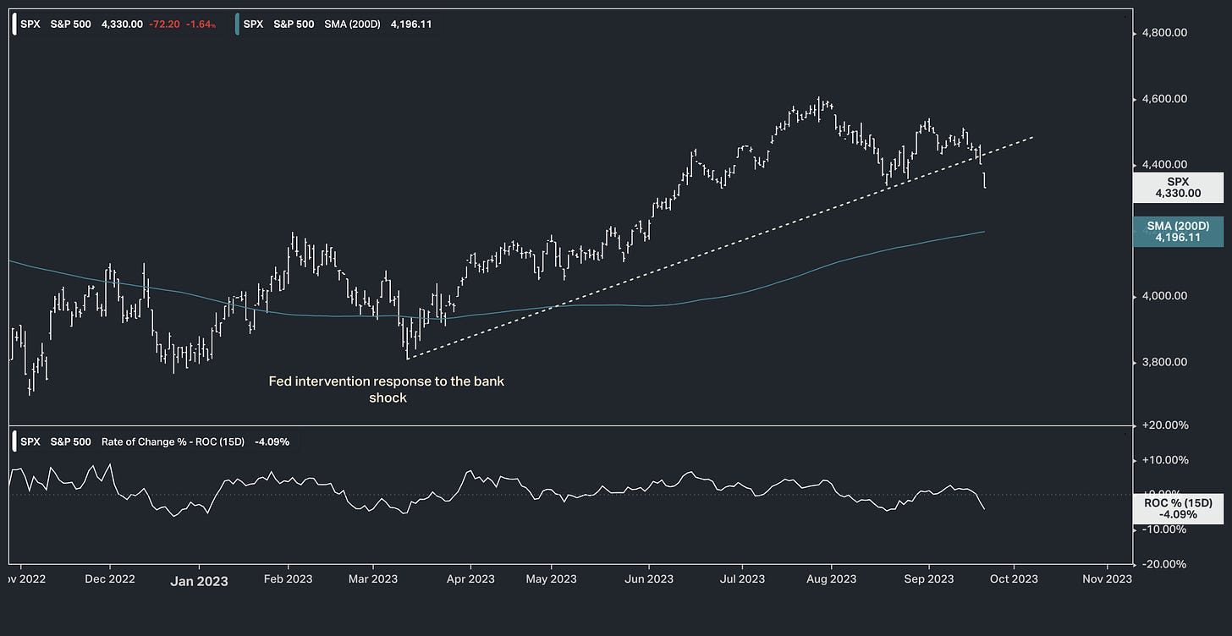Click the Jul 2023 date label

tap(742, 579)
